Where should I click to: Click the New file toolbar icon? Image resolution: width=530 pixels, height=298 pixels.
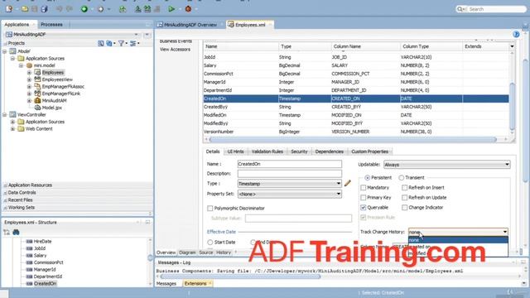tap(9, 9)
